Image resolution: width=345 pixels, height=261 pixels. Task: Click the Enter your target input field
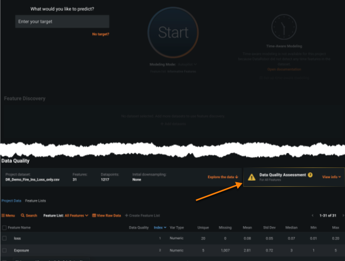62,22
